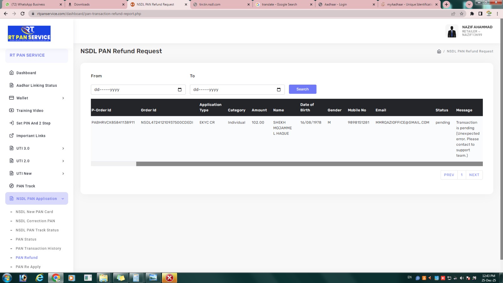Collapse the NSDL PAN Application menu
This screenshot has width=503, height=283.
63,199
